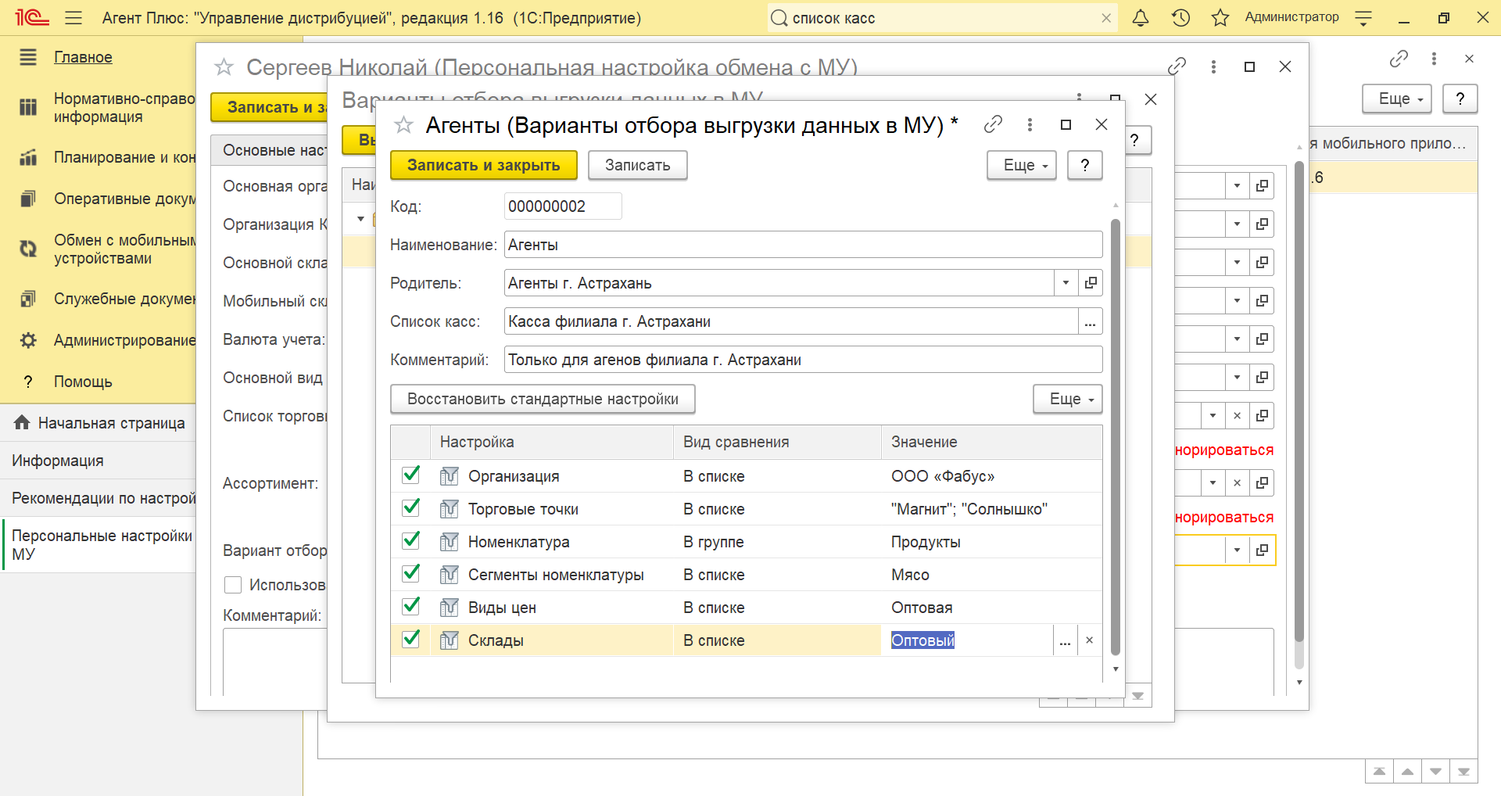Uncheck Сегменты номенклатуры filter checkbox
1501x796 pixels.
click(x=410, y=573)
